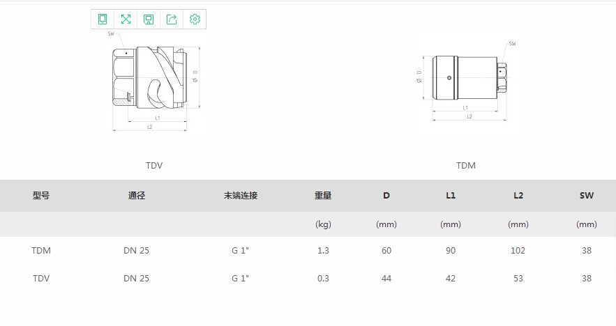The width and height of the screenshot is (616, 326).
Task: Click the 重量 column header
Action: [323, 196]
